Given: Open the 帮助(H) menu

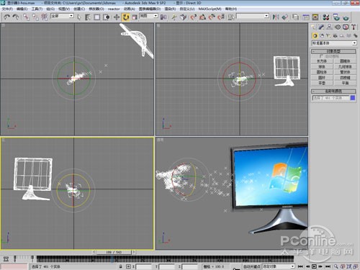Looking at the screenshot, I should point(231,9).
